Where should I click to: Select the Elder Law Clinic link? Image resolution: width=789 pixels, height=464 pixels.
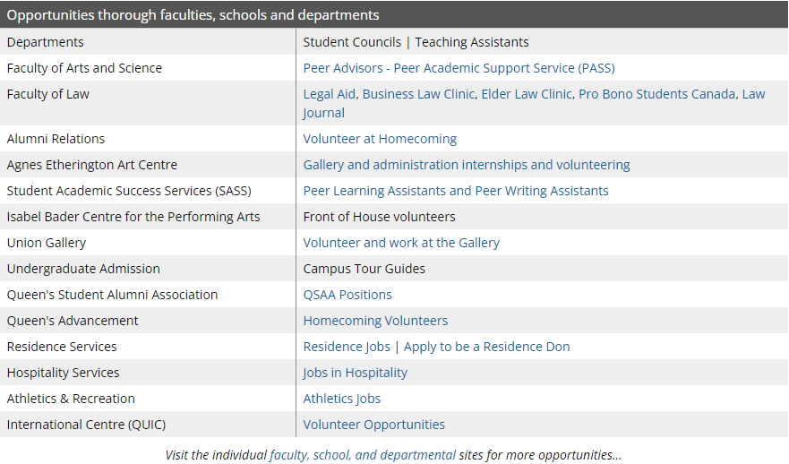[526, 94]
